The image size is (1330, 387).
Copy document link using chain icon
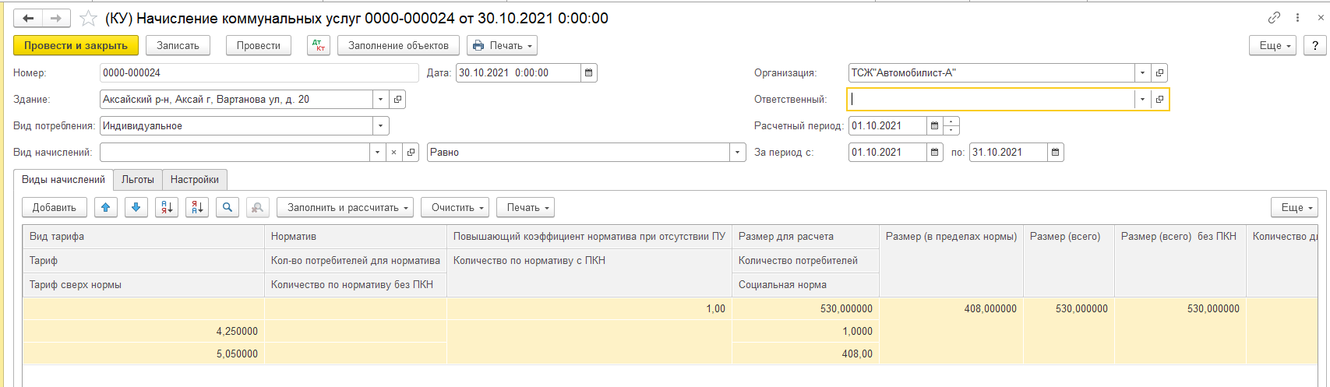click(x=1275, y=18)
